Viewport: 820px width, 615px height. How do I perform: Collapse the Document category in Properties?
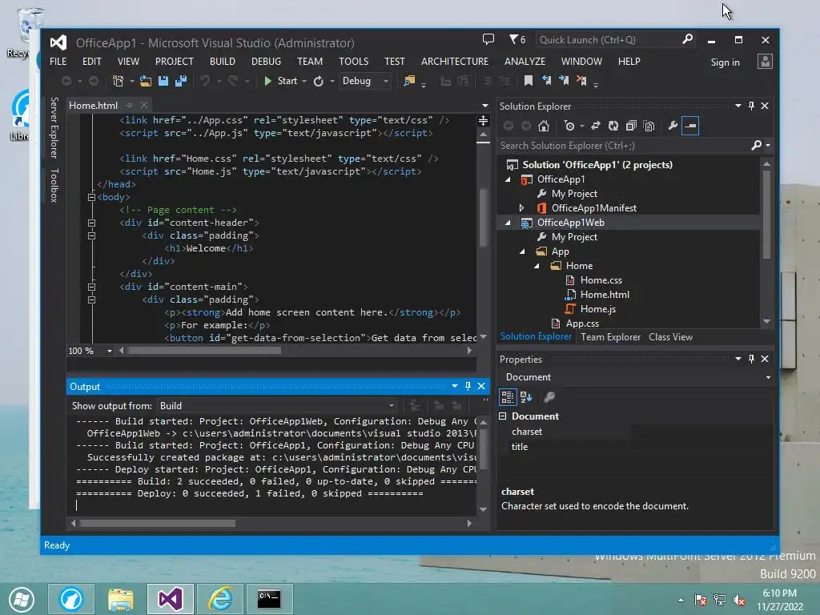point(503,416)
